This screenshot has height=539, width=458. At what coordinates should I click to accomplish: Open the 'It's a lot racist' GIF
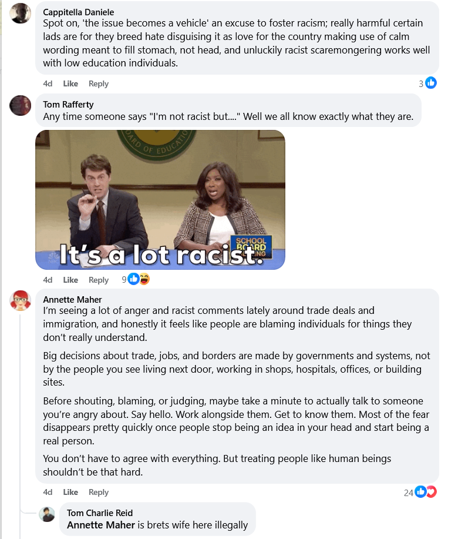click(160, 200)
